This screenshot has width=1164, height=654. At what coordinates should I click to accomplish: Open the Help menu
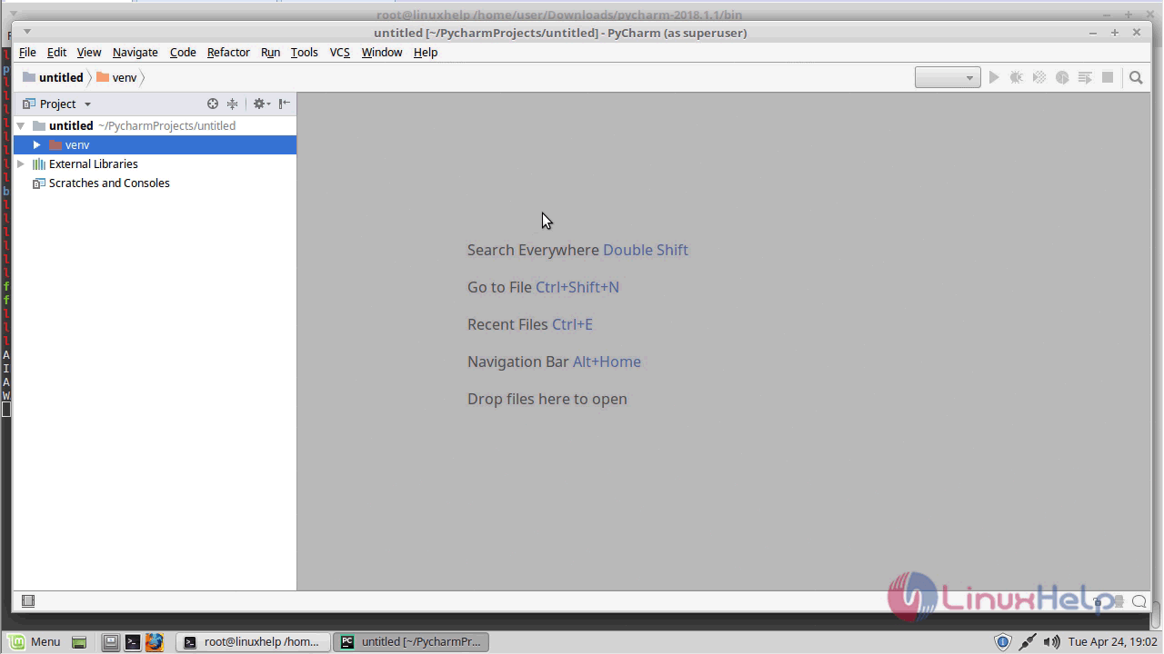pos(426,53)
